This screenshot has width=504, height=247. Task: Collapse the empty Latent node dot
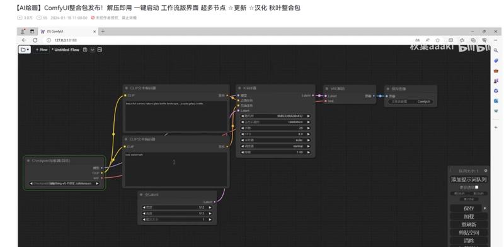pyautogui.click(x=141, y=195)
